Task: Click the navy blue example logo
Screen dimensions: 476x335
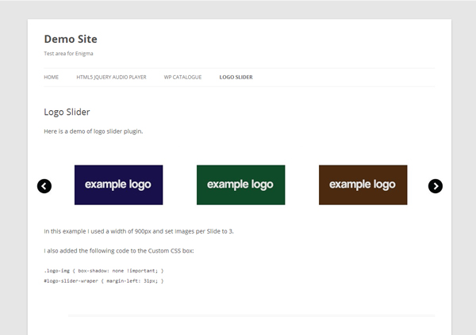Action: click(118, 185)
